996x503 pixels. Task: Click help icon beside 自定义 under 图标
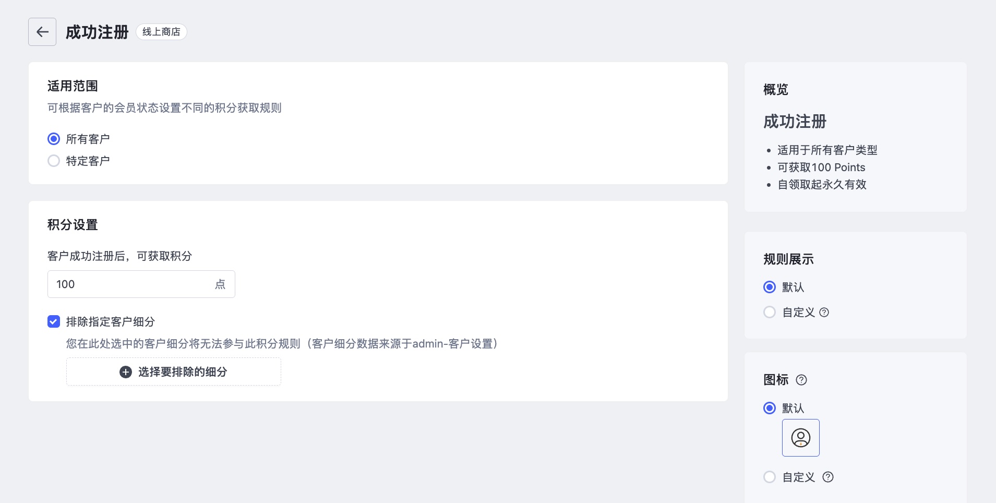coord(828,477)
